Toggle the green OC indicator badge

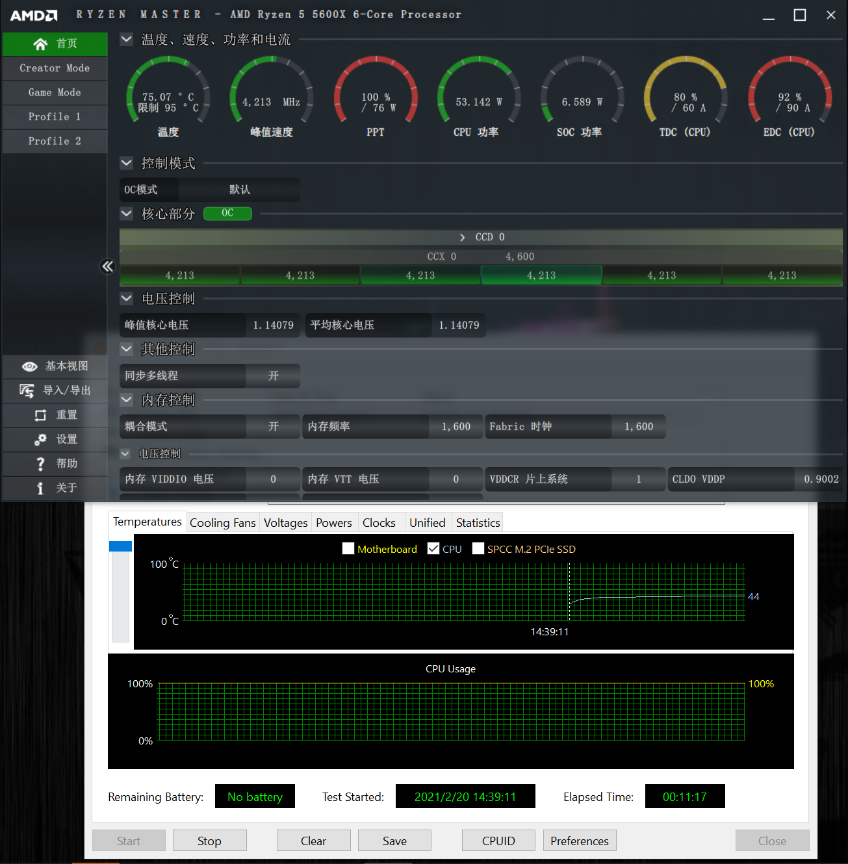(227, 213)
